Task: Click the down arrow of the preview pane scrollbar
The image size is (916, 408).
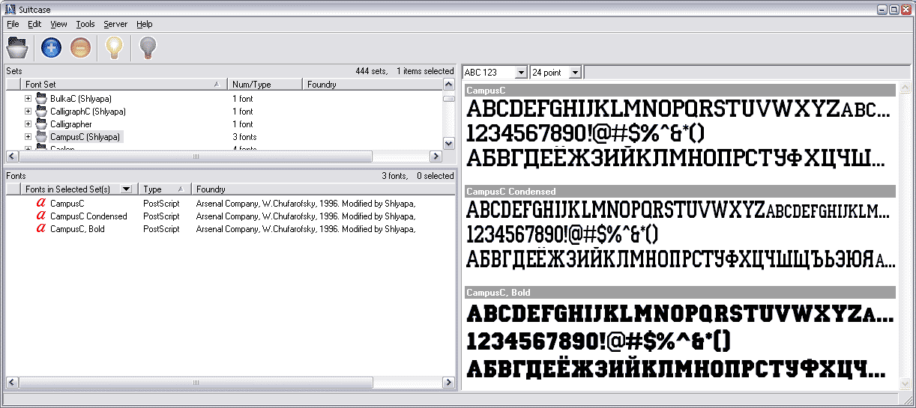Action: pos(904,383)
